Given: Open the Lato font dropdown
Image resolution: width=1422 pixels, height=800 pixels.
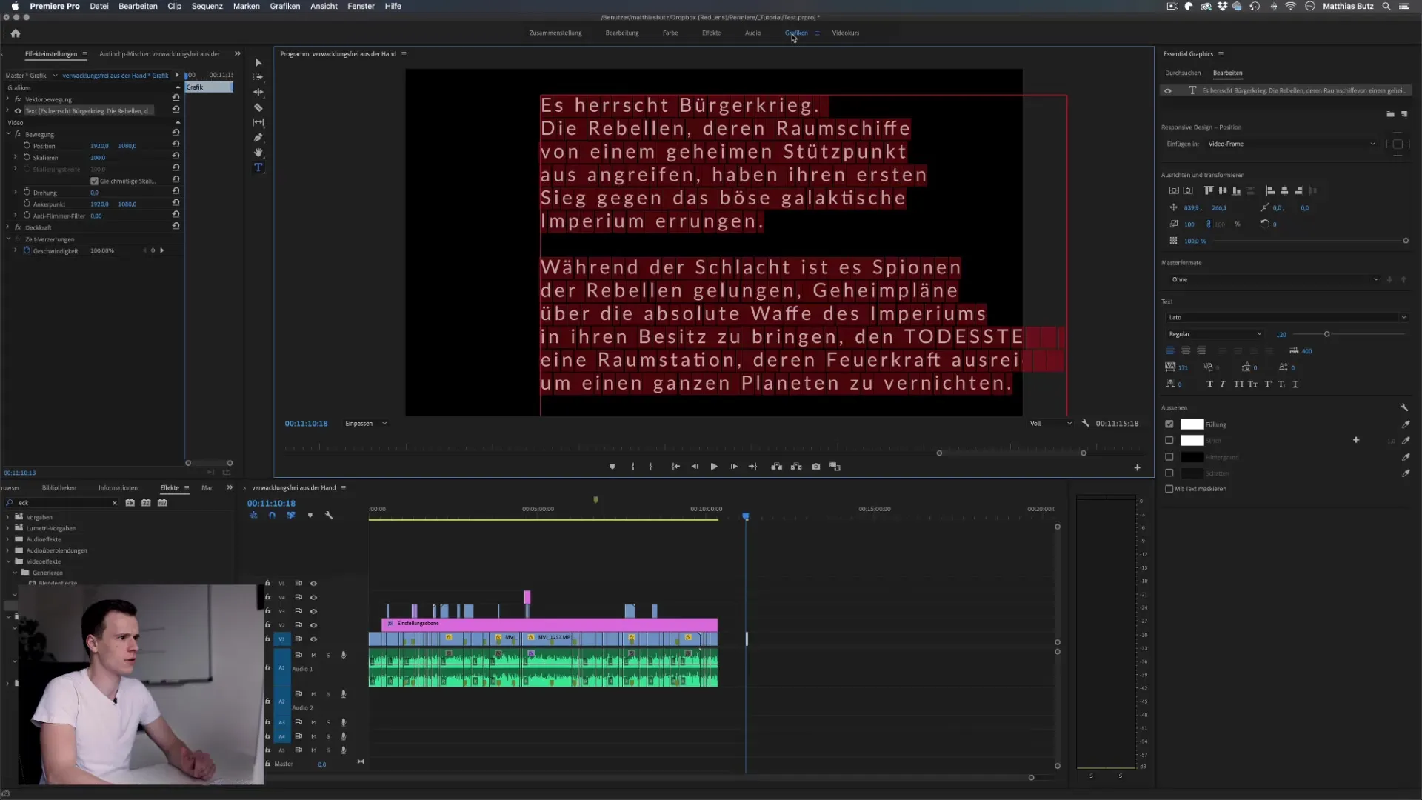Looking at the screenshot, I should (1286, 317).
